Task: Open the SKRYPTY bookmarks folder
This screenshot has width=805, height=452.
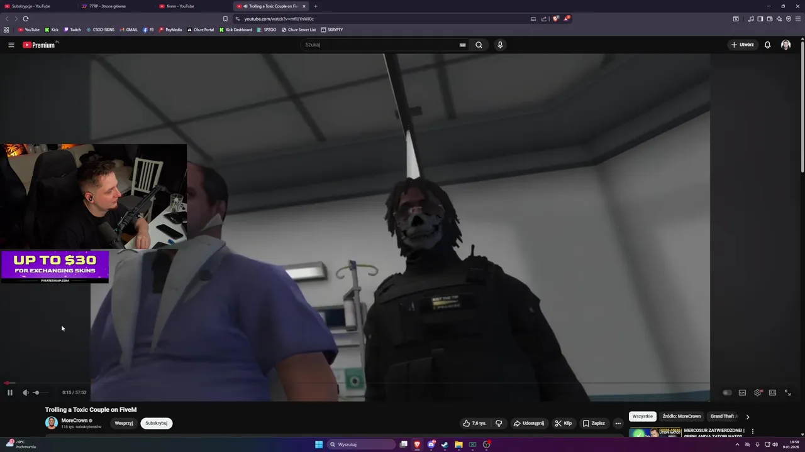Action: [x=332, y=30]
